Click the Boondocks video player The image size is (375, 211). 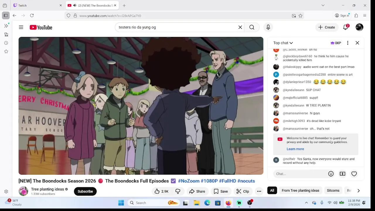coord(141,106)
